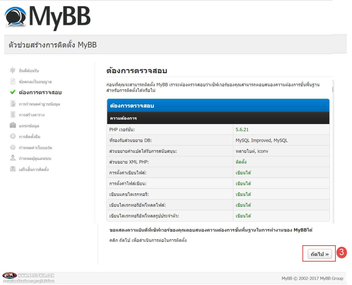The width and height of the screenshot is (352, 285).
Task: Select the ข้อตกลงใบอนุญาต step
Action: (35, 82)
